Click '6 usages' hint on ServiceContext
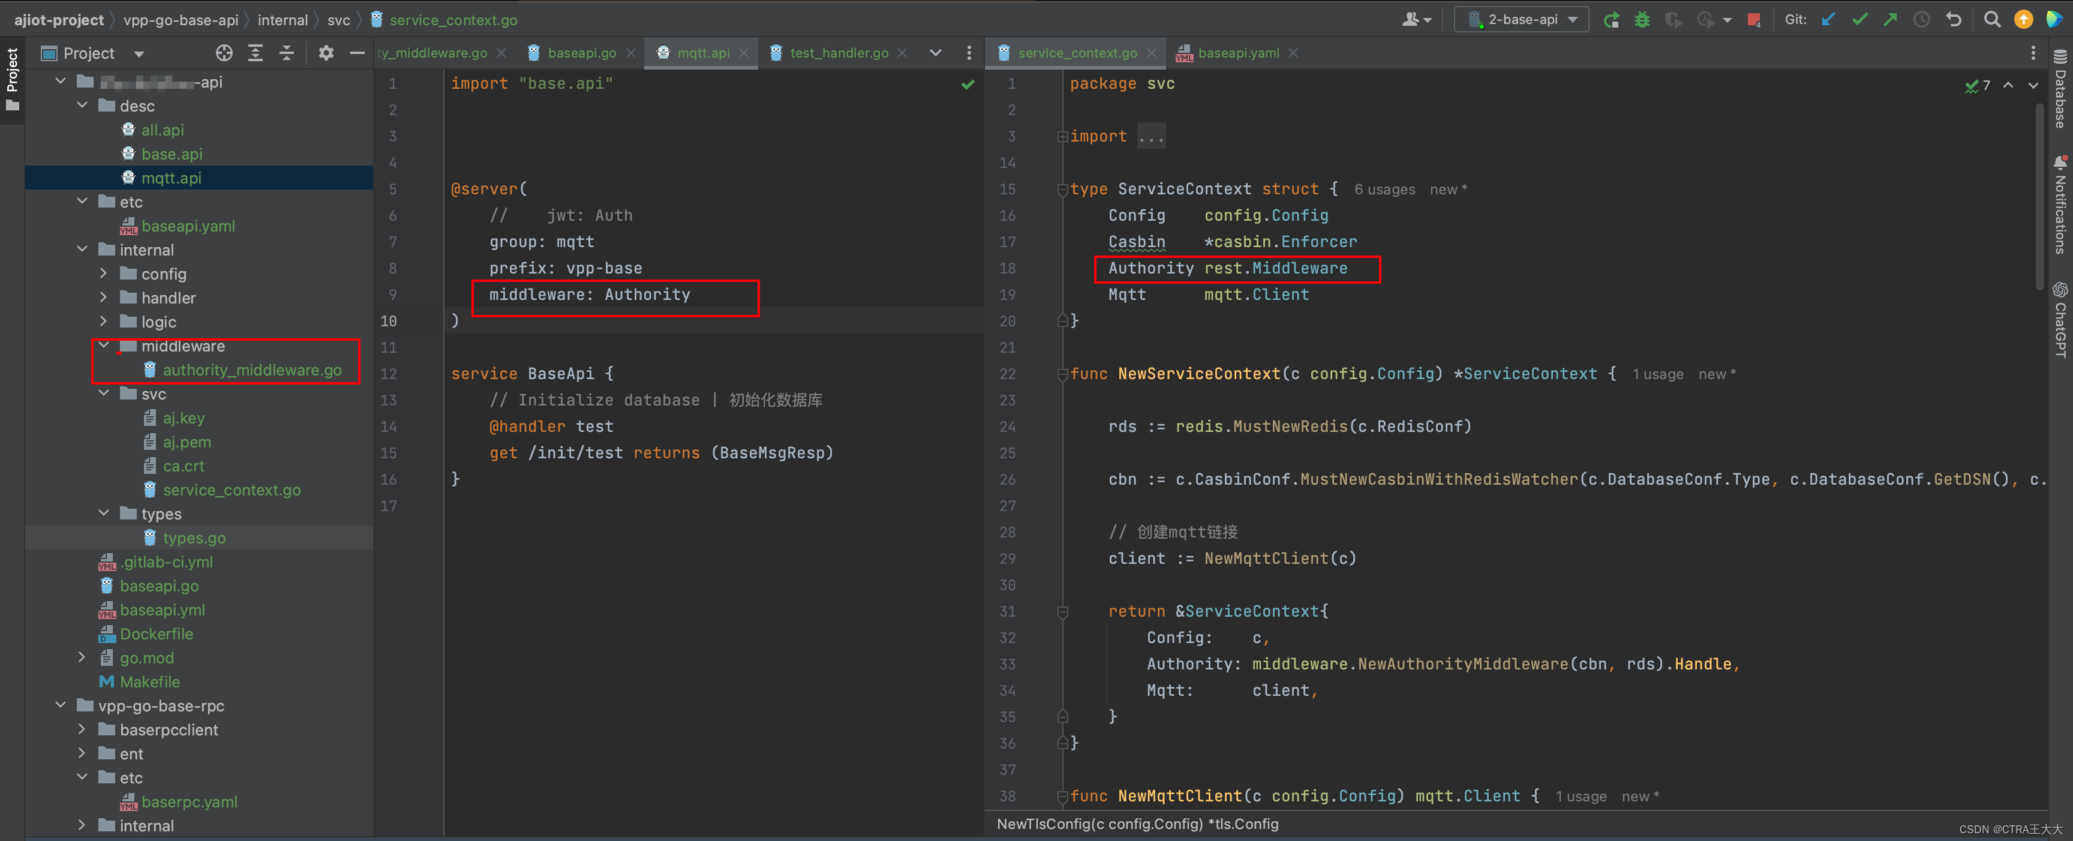This screenshot has height=841, width=2073. tap(1384, 190)
